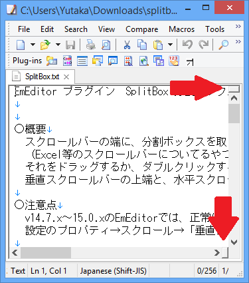
Task: Open the View menu
Action: [x=106, y=29]
